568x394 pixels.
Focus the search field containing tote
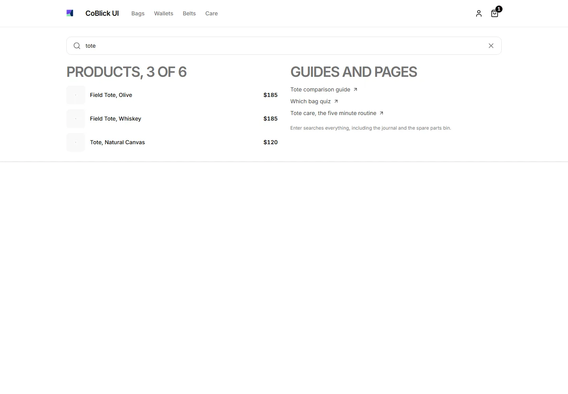pyautogui.click(x=284, y=46)
